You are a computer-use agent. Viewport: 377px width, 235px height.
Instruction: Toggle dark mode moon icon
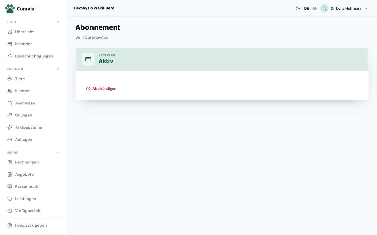pyautogui.click(x=298, y=8)
